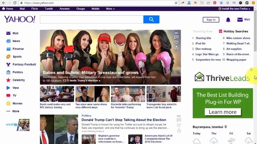Click Nike custom shoes trending search

click(x=238, y=38)
